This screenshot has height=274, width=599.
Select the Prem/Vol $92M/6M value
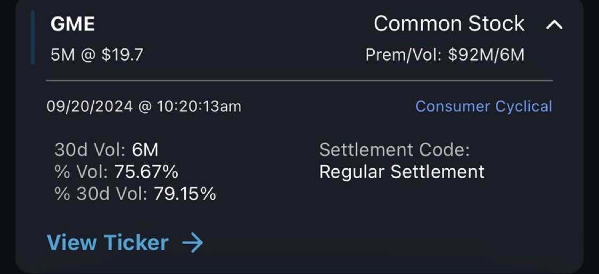click(486, 55)
